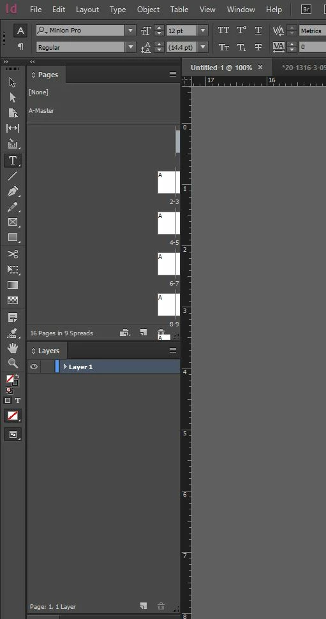The image size is (326, 619).
Task: Toggle All Caps (TT) formatting
Action: pos(224,31)
